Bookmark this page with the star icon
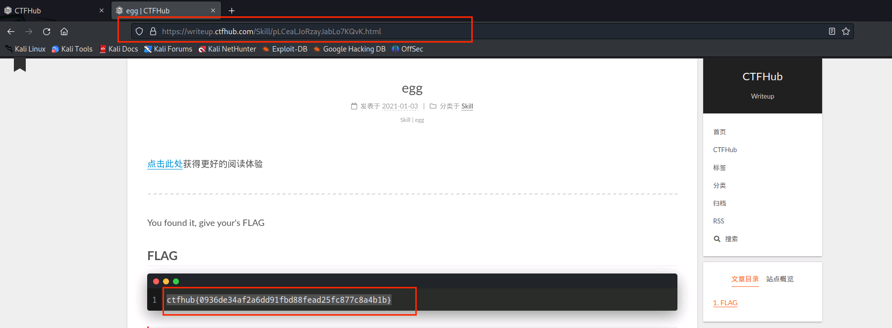 [x=846, y=31]
